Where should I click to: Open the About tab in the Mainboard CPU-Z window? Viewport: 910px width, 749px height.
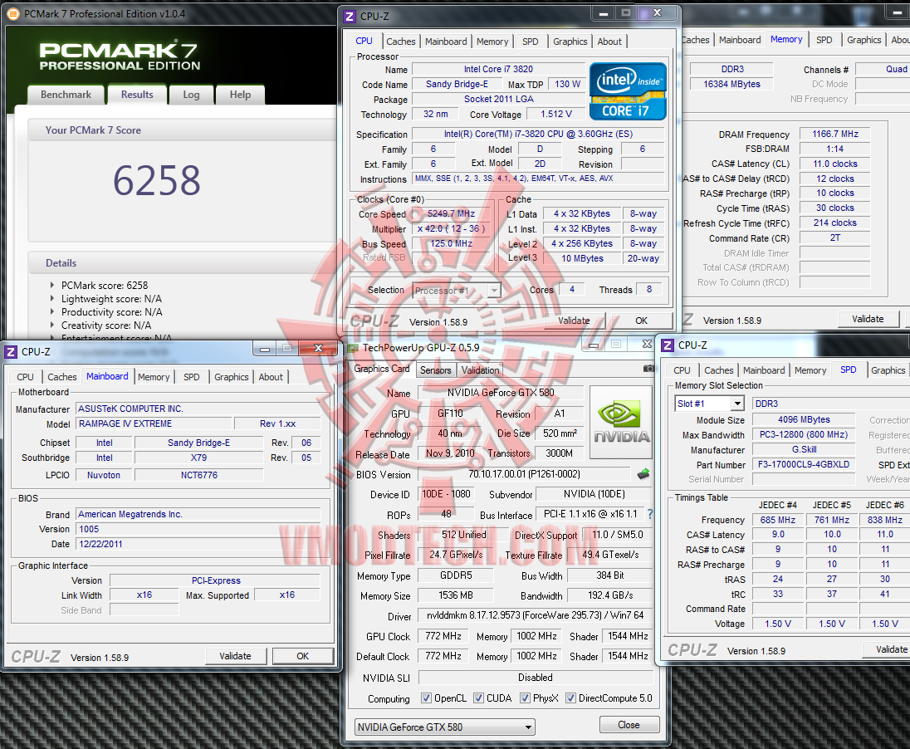tap(271, 377)
